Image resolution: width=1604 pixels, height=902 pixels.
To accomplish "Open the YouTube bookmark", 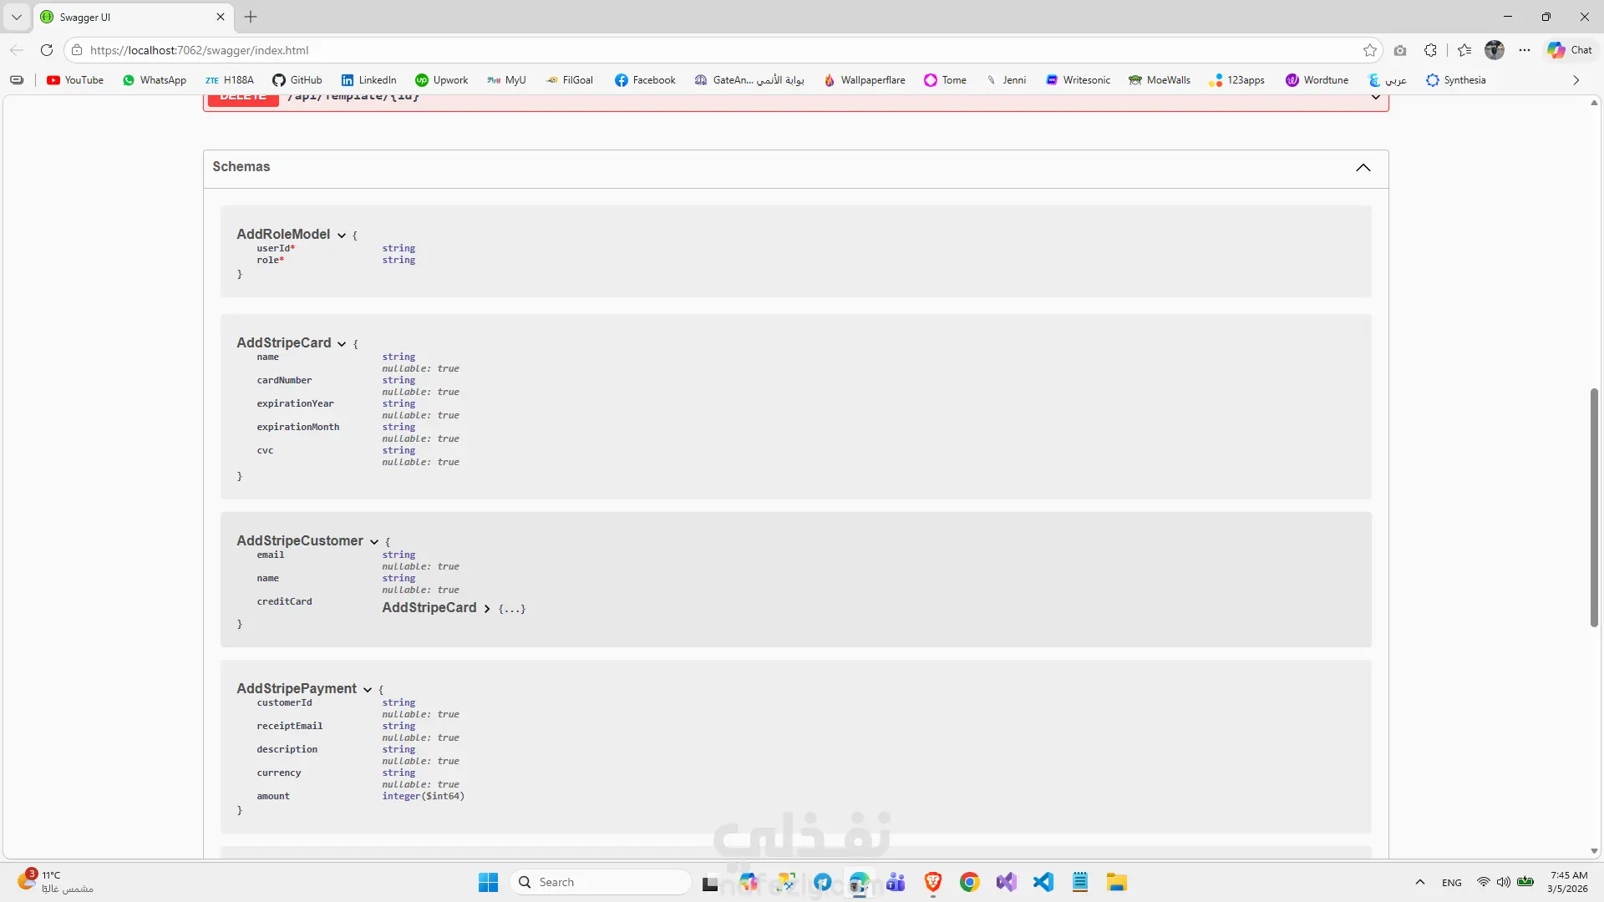I will pyautogui.click(x=75, y=80).
